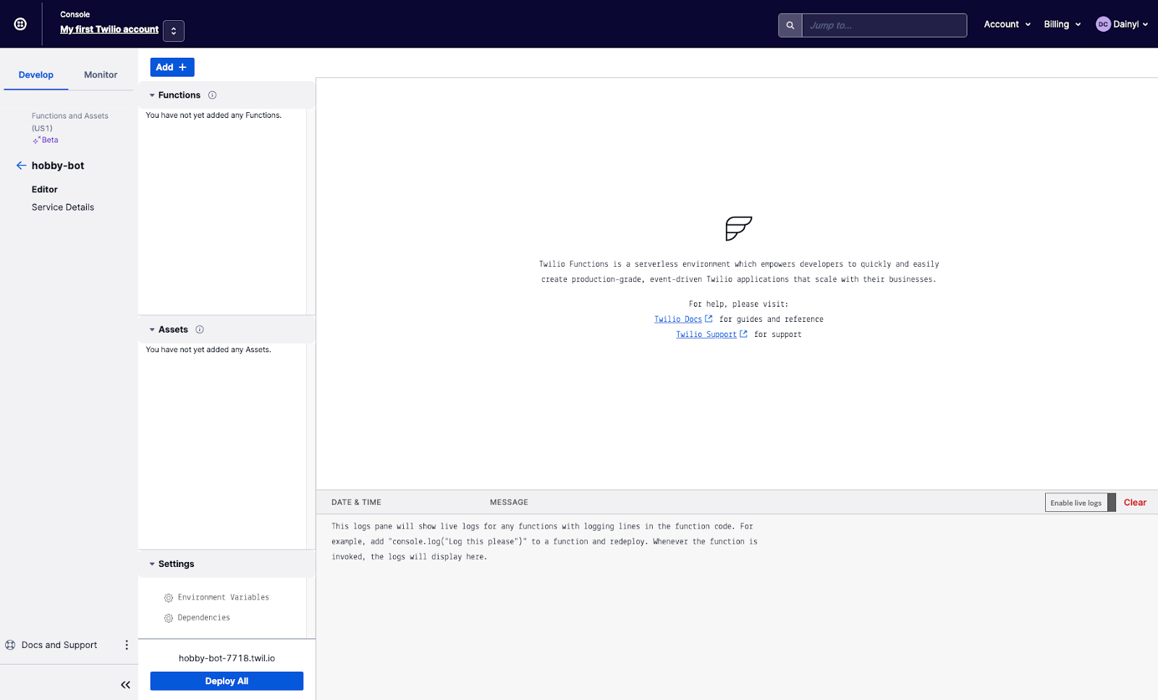The width and height of the screenshot is (1158, 700).
Task: Switch to the Develop tab
Action: [36, 75]
